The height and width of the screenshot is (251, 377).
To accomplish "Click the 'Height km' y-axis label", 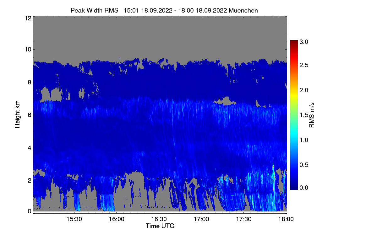I will (18, 115).
